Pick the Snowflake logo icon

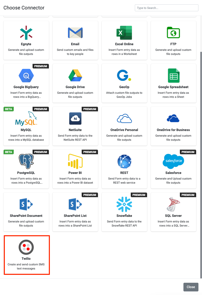(x=124, y=204)
